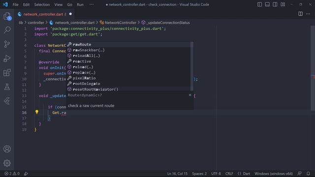
Task: Expand the hidden menu items ellipsis
Action: (92, 4)
